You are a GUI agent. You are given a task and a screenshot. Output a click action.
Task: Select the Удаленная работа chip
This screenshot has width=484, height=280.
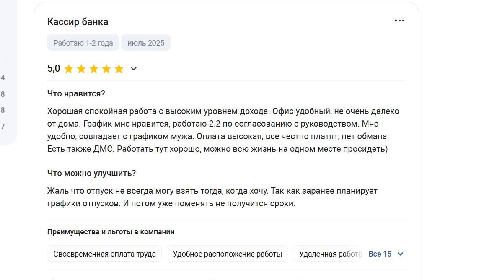pos(331,254)
